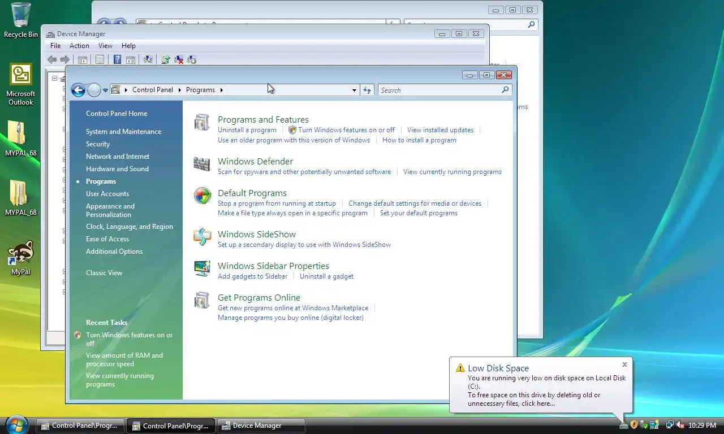The width and height of the screenshot is (724, 434).
Task: Click Scan for spyware link under Windows Defender
Action: (x=304, y=172)
